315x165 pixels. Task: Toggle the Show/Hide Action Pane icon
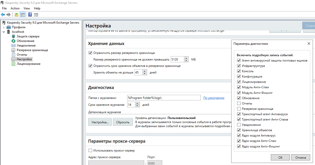click(36, 14)
